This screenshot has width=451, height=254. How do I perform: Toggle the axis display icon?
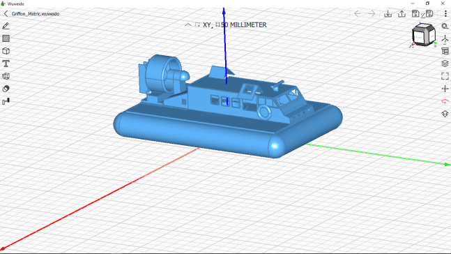pos(445,39)
